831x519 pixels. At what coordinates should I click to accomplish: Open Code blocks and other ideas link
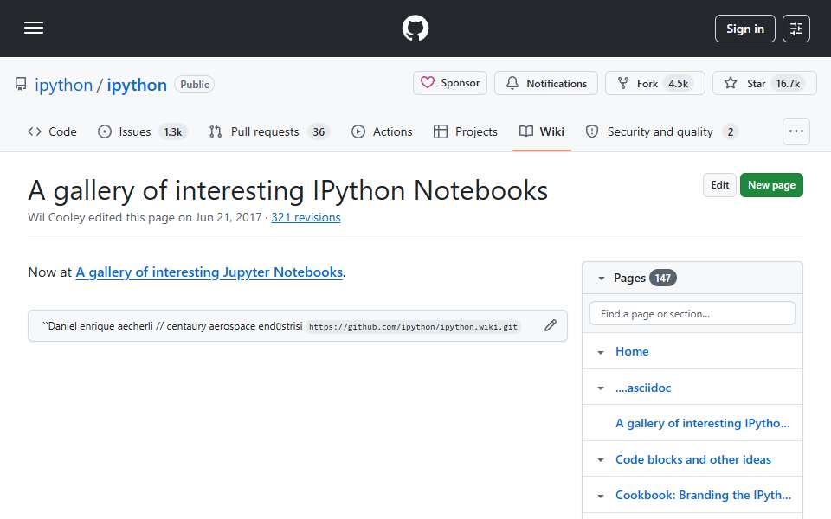point(692,459)
